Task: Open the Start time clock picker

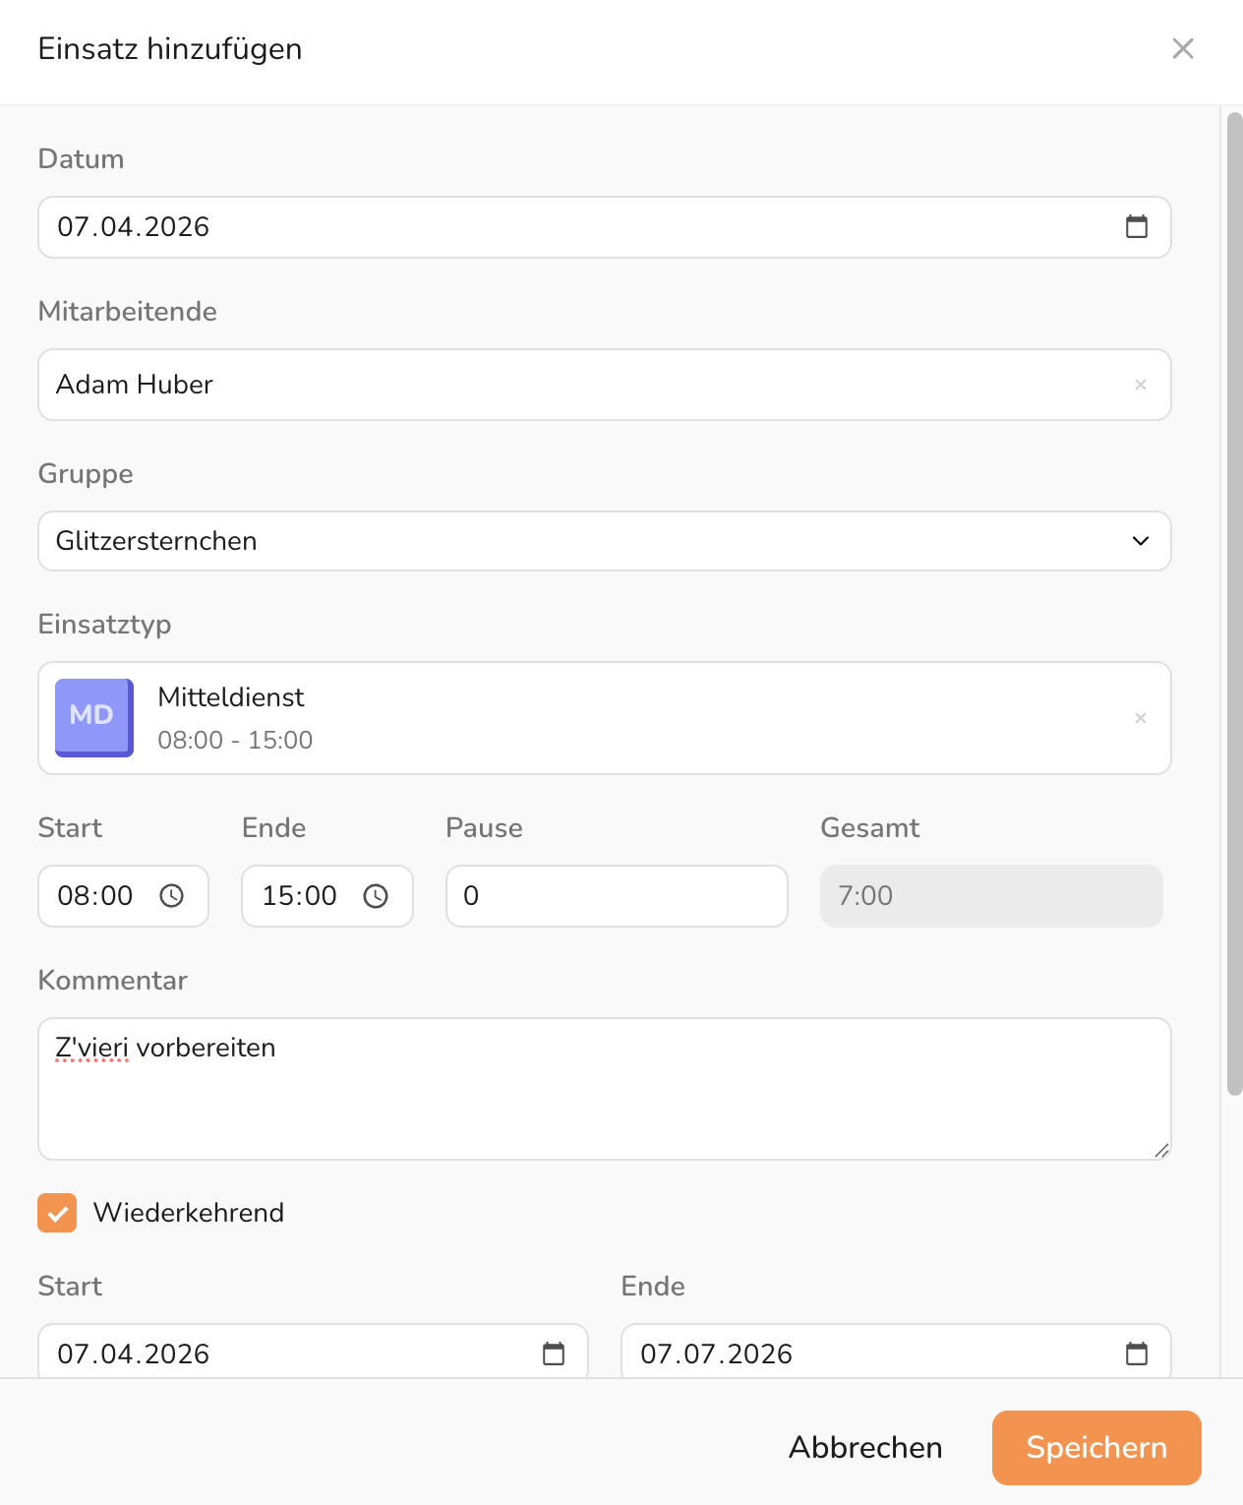Action: (172, 896)
